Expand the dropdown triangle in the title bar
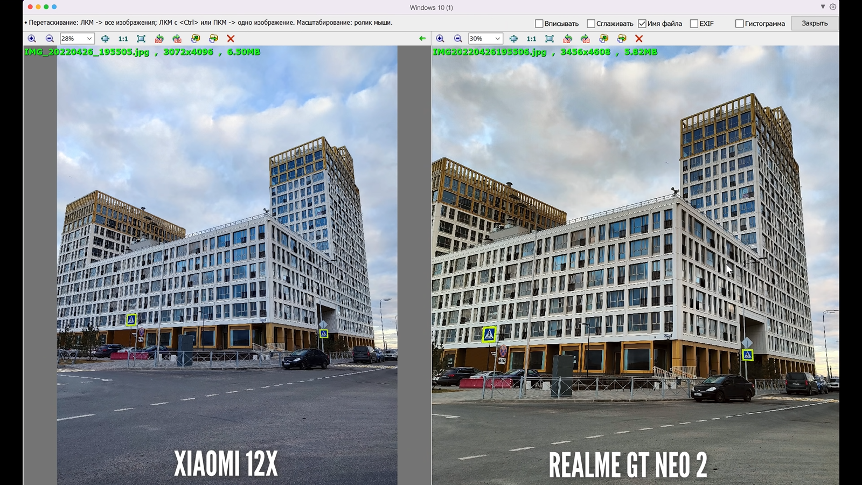 coord(823,7)
